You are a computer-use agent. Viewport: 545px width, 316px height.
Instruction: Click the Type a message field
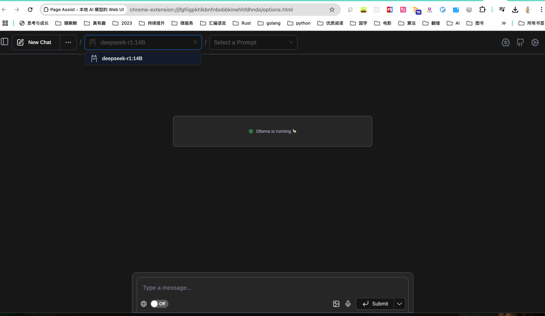(x=272, y=287)
